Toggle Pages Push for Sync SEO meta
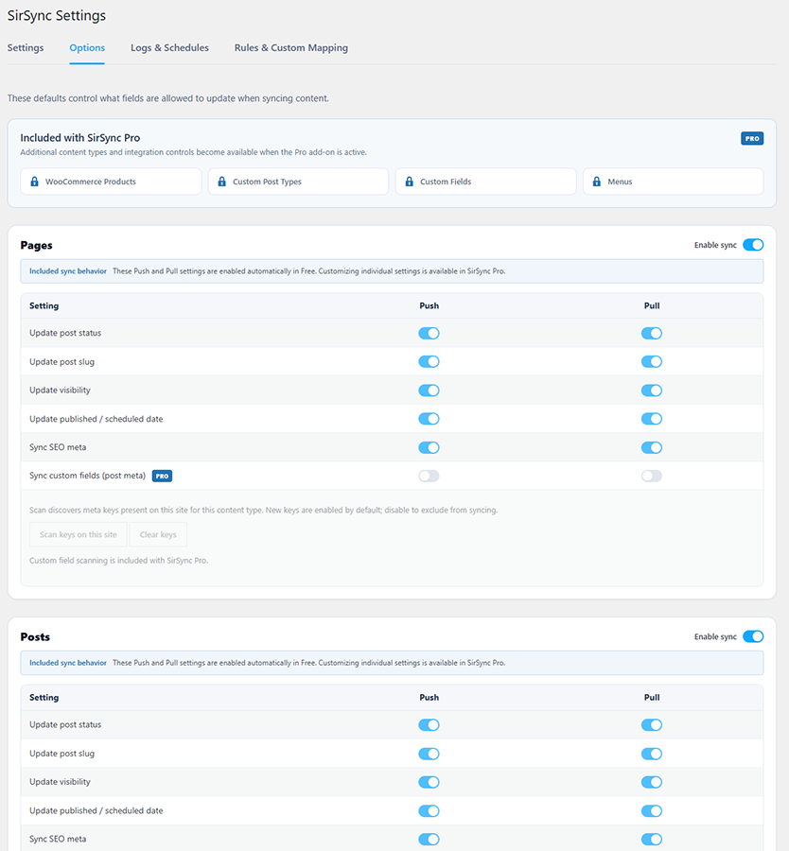Viewport: 789px width, 851px height. 429,448
